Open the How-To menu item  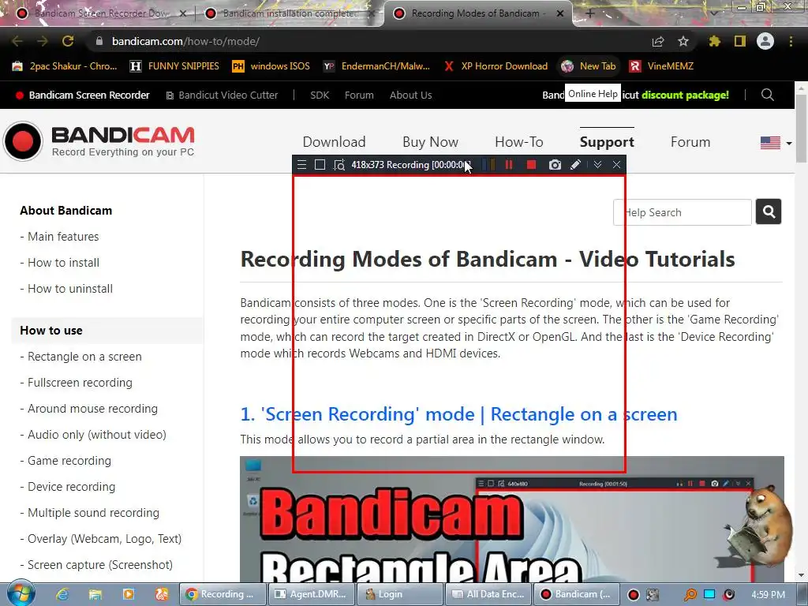tap(519, 142)
